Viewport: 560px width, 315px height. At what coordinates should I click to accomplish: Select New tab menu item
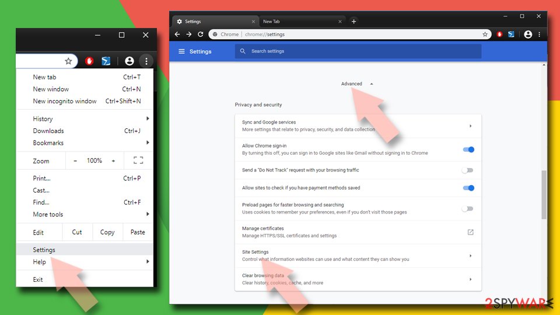85,77
